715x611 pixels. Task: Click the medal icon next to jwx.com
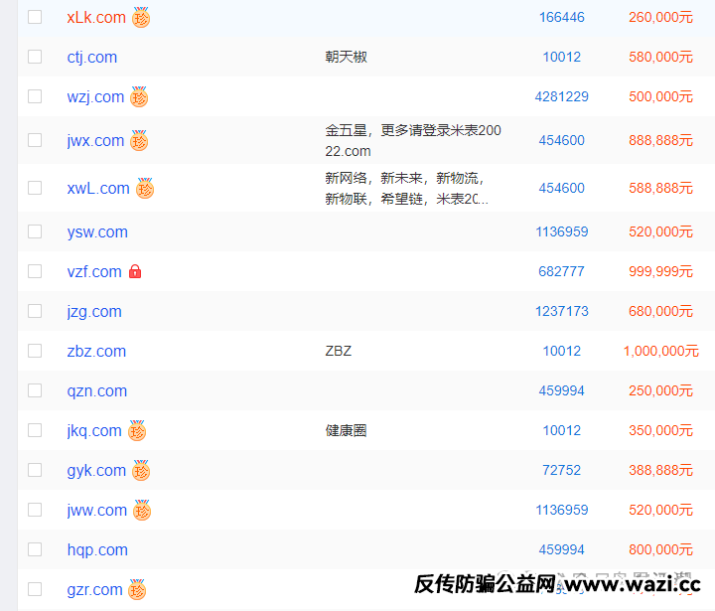click(x=139, y=141)
